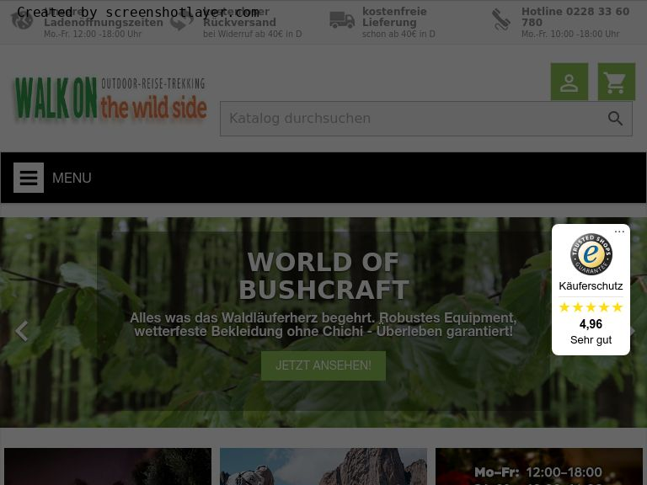Click the Rückversand heading
647x485 pixels.
click(239, 22)
